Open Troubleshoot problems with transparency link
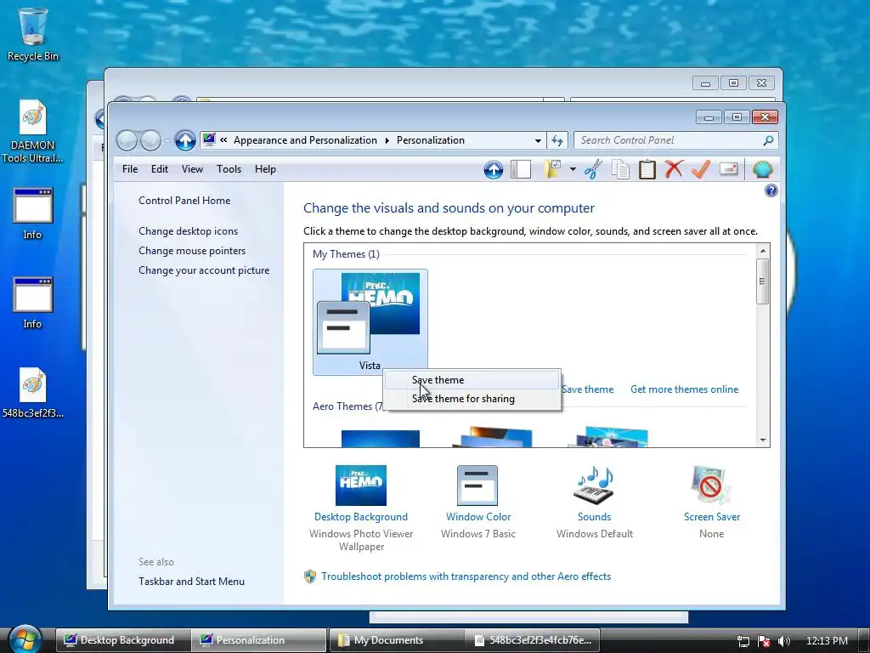The image size is (870, 653). (466, 576)
